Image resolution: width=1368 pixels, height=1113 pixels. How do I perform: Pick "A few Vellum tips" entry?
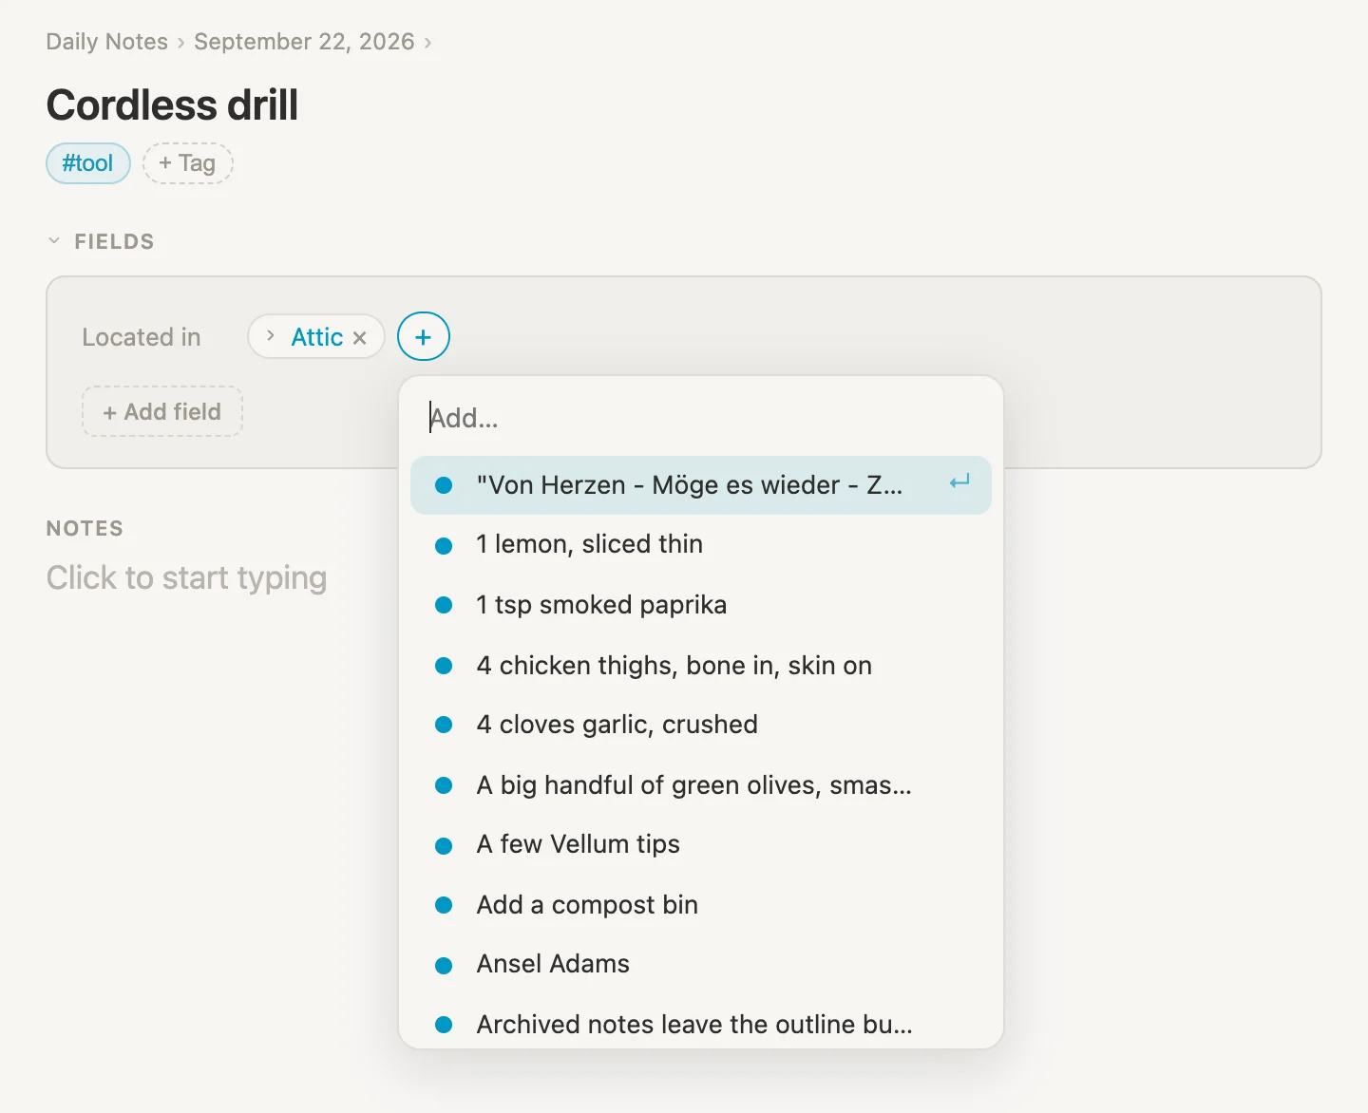[x=701, y=844]
